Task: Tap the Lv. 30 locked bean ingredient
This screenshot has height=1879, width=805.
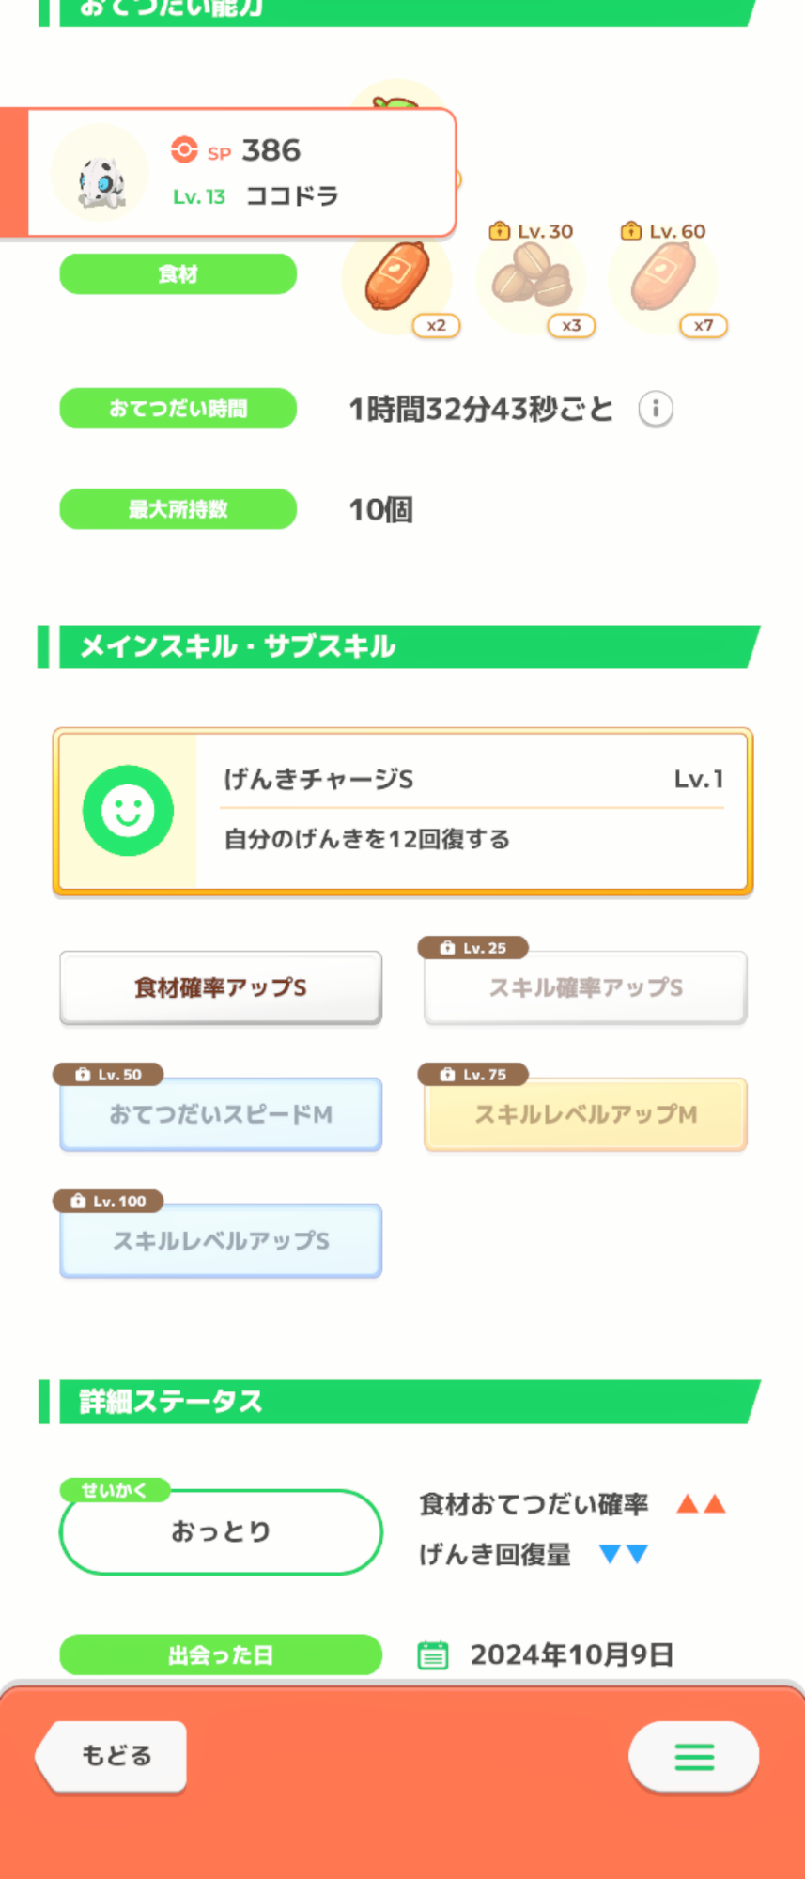Action: pyautogui.click(x=531, y=276)
